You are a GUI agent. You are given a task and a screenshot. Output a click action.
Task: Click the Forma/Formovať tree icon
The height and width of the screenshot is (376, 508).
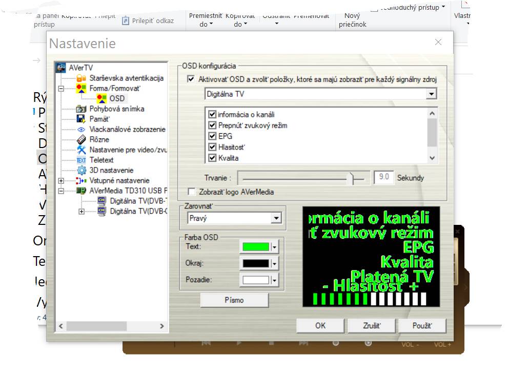click(x=82, y=89)
